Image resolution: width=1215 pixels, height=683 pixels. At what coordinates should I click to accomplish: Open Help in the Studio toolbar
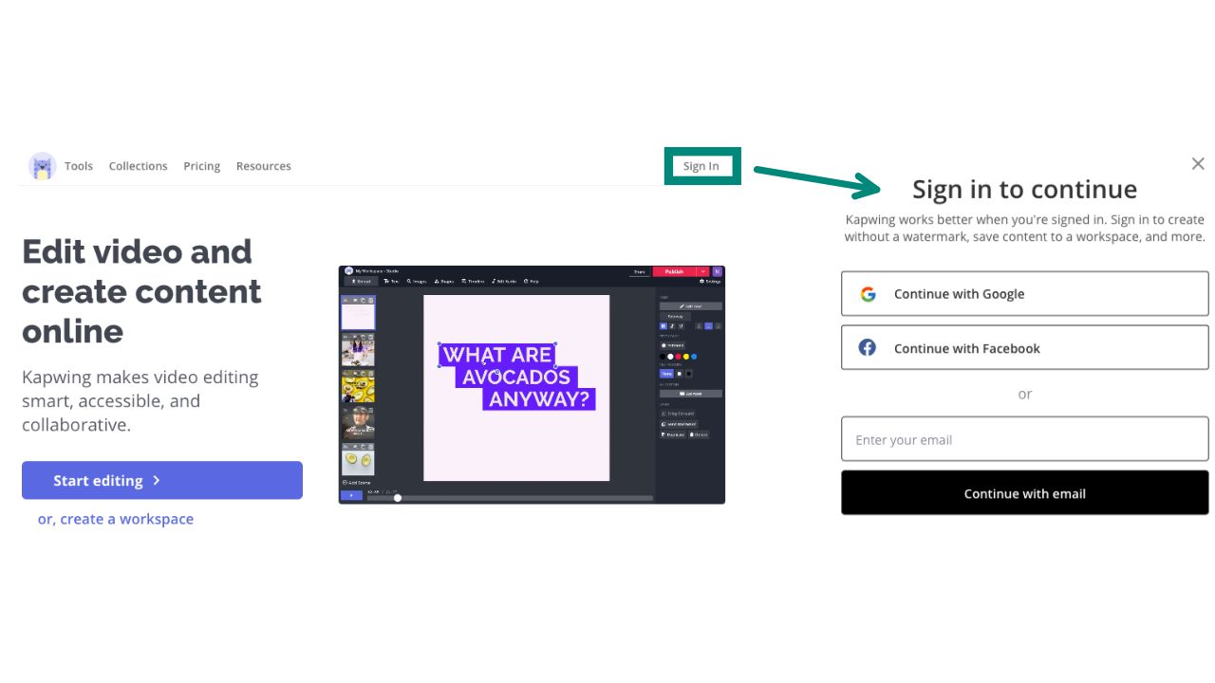(x=532, y=282)
